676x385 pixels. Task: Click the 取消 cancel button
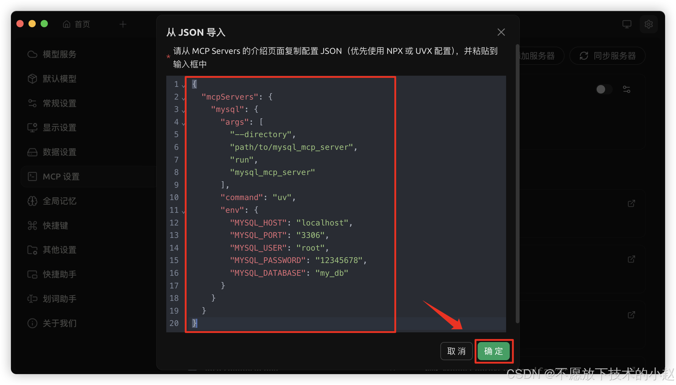click(456, 351)
